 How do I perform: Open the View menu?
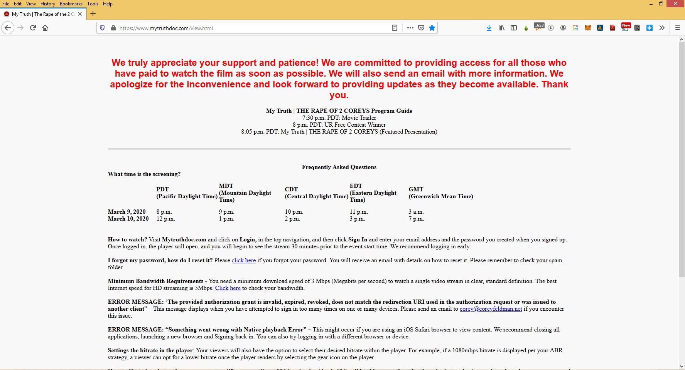[x=31, y=4]
